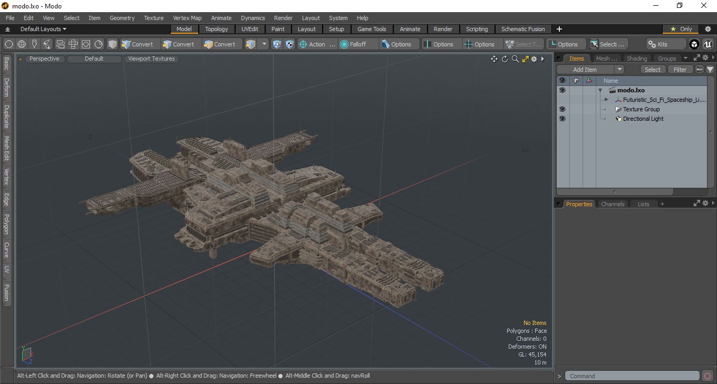Image resolution: width=717 pixels, height=384 pixels.
Task: Add a new layout tab with plus
Action: (x=559, y=29)
